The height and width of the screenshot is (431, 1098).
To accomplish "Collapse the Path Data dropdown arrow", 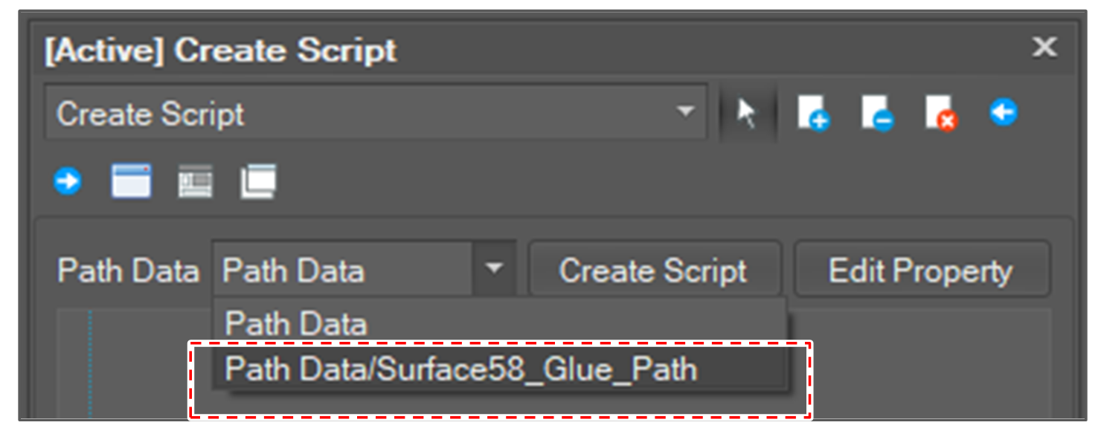I will click(494, 269).
